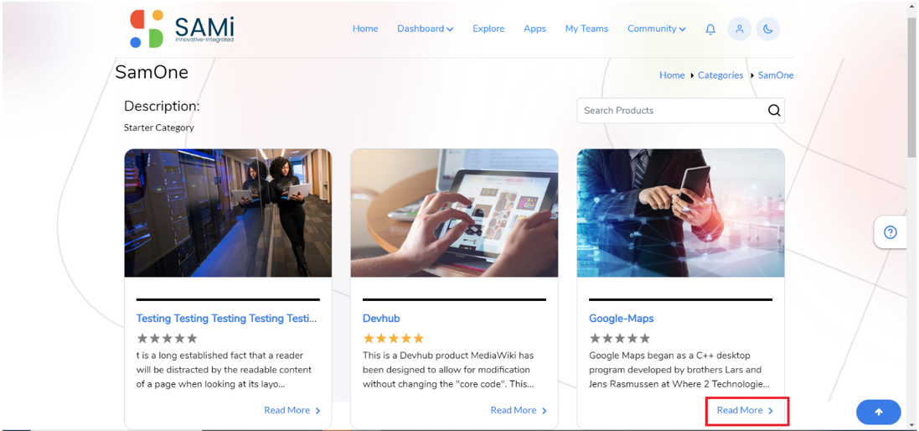The image size is (919, 431).
Task: Click the back-to-top arrow button
Action: [x=879, y=413]
